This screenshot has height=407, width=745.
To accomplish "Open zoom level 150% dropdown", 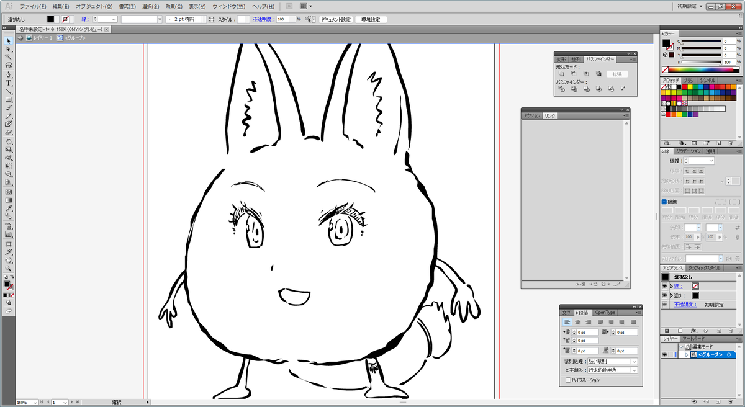I will click(x=35, y=403).
